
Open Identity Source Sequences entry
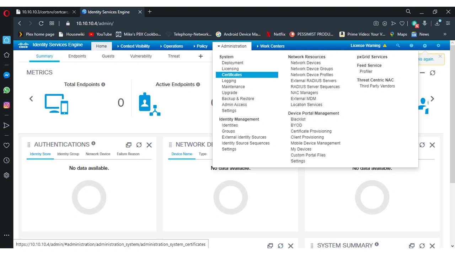click(x=246, y=143)
